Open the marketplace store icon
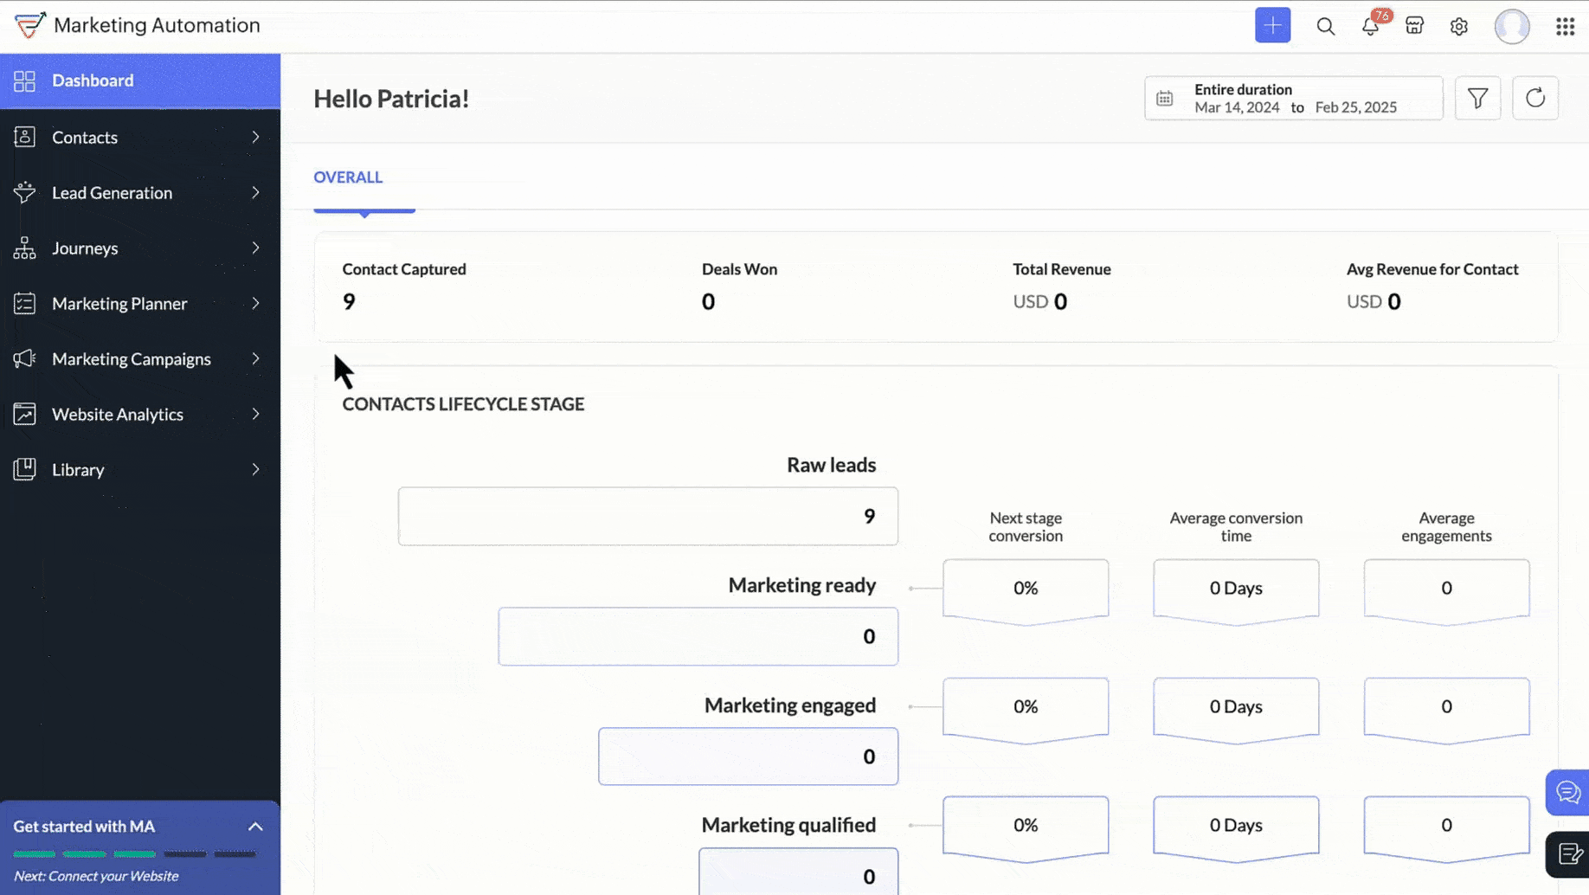The width and height of the screenshot is (1589, 895). [1414, 26]
